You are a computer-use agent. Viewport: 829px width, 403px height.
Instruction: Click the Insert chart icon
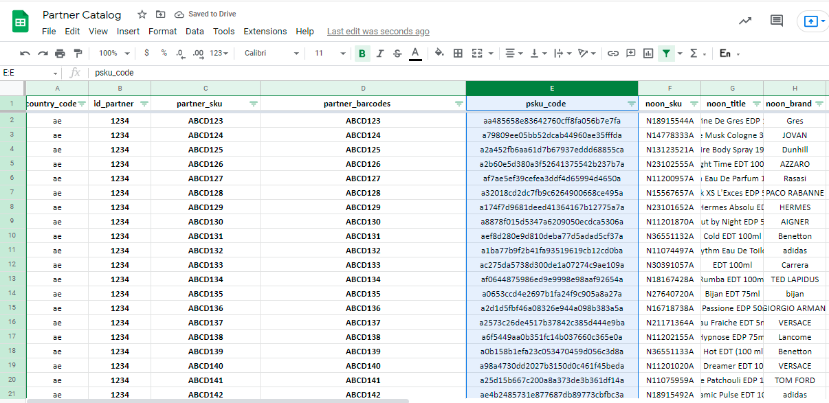click(x=648, y=53)
